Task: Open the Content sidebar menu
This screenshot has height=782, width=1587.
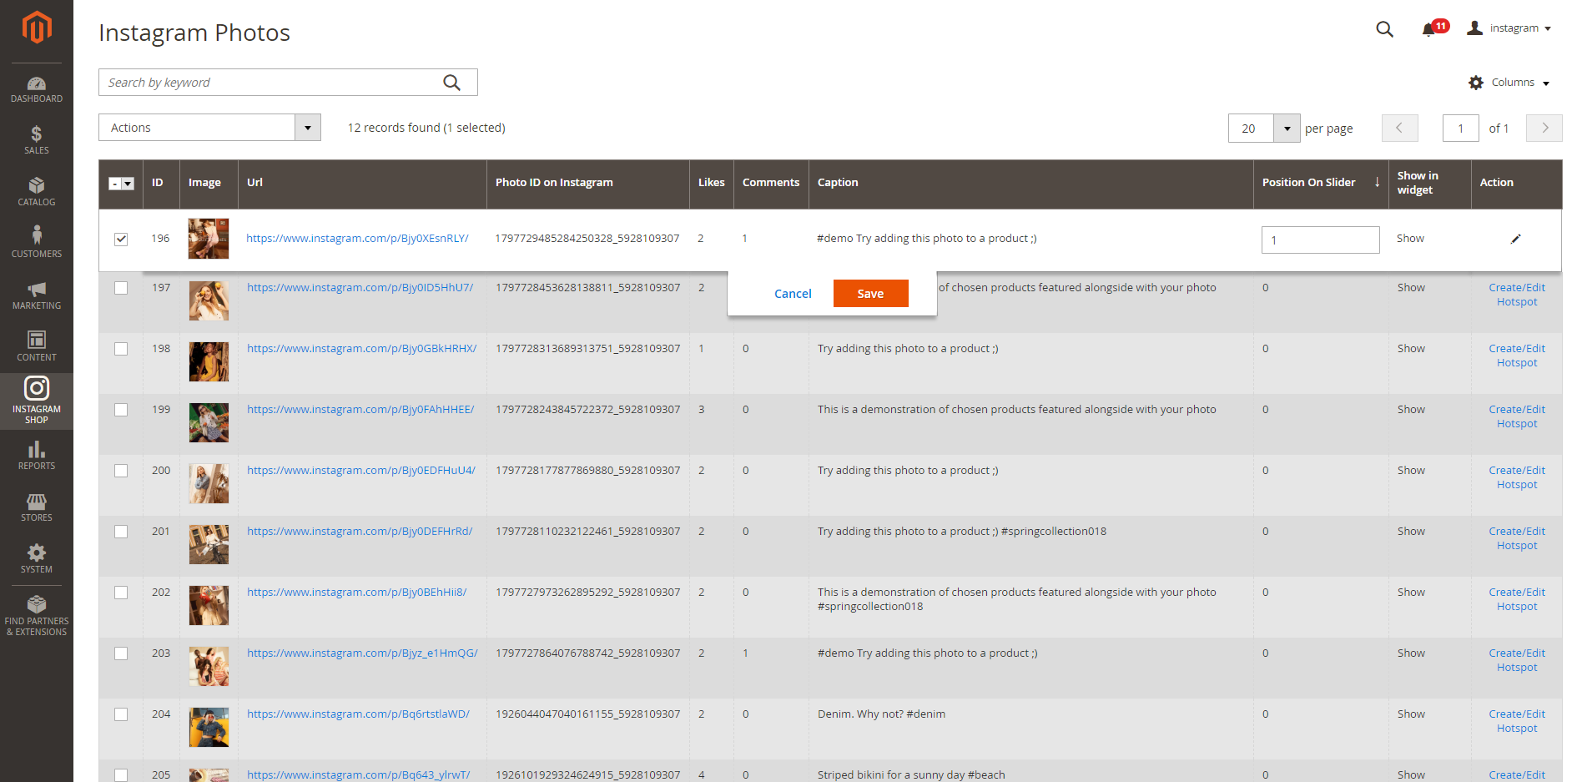Action: (x=37, y=347)
